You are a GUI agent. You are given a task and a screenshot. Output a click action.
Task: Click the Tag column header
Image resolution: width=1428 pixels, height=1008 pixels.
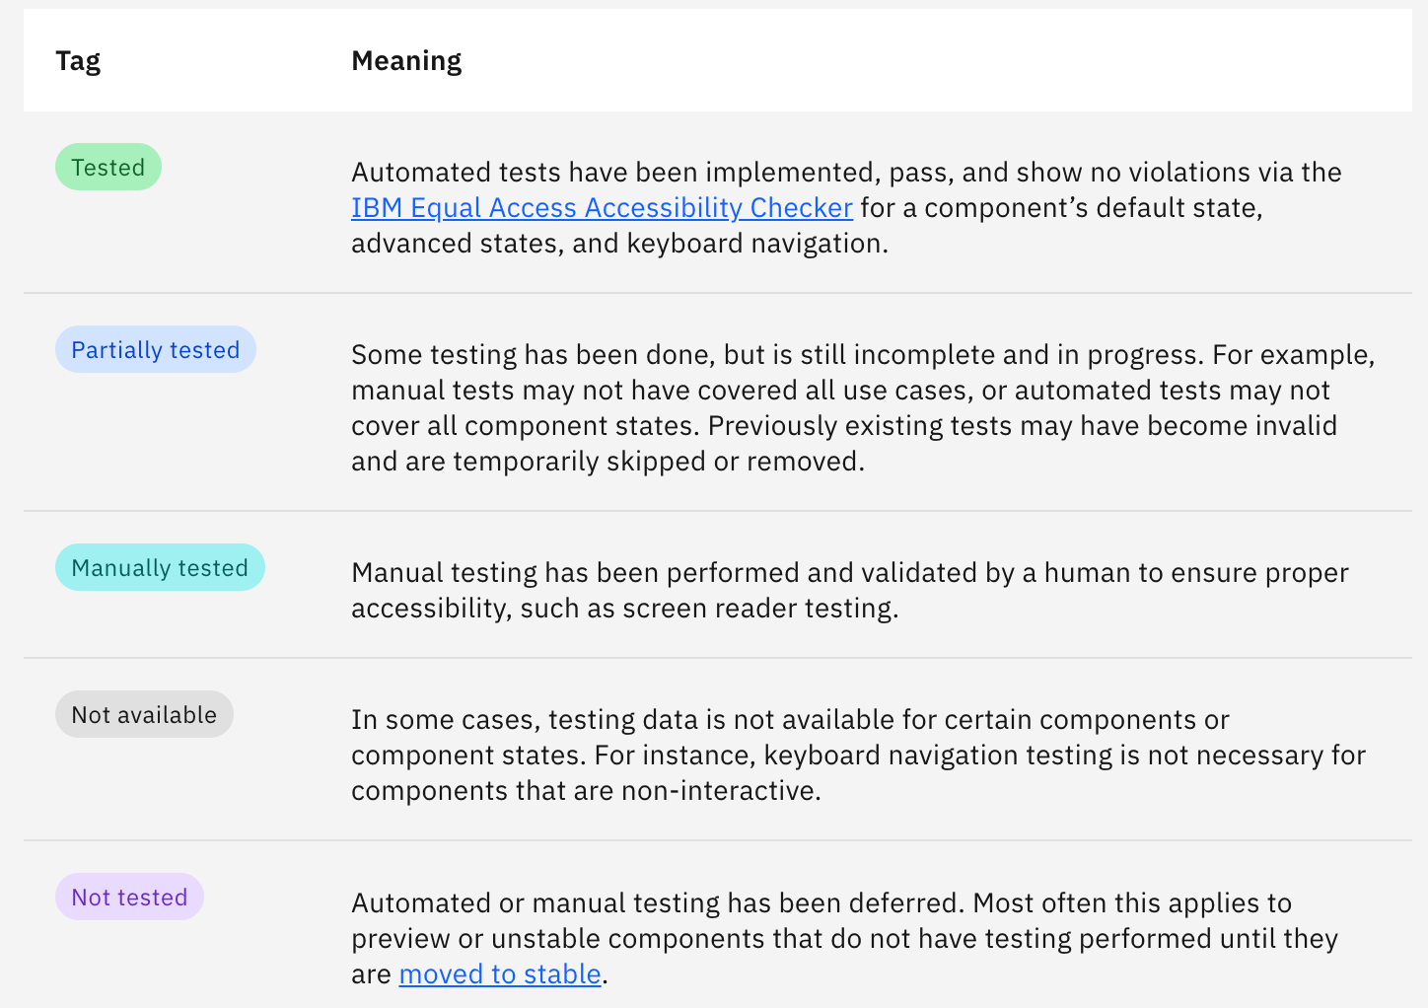[78, 61]
